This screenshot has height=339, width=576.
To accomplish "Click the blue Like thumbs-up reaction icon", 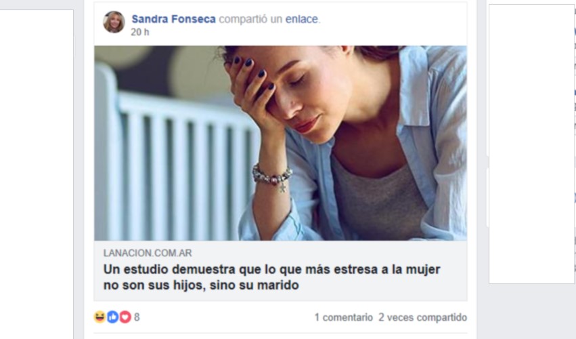I will point(112,317).
